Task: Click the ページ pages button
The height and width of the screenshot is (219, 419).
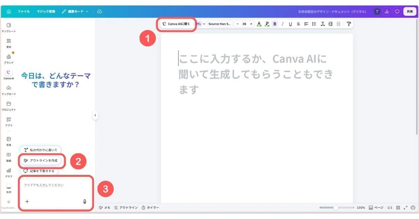Action: pos(376,207)
